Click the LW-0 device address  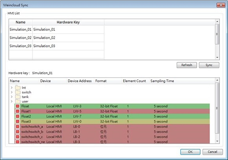tap(77, 121)
